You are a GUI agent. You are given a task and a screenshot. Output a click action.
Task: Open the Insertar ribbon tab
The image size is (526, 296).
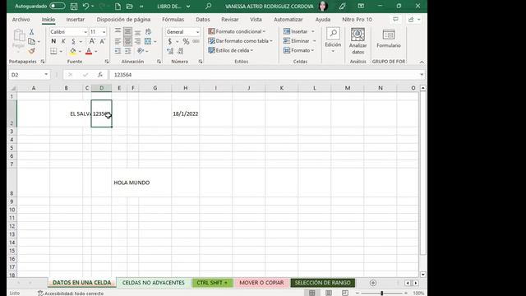[75, 20]
